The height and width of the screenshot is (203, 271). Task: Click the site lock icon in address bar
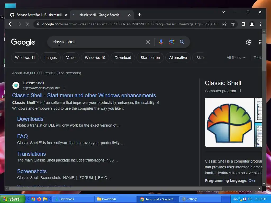tap(38, 24)
